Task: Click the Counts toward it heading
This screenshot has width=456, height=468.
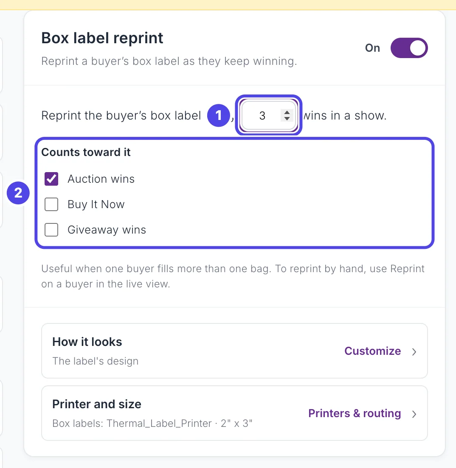Action: pos(86,152)
